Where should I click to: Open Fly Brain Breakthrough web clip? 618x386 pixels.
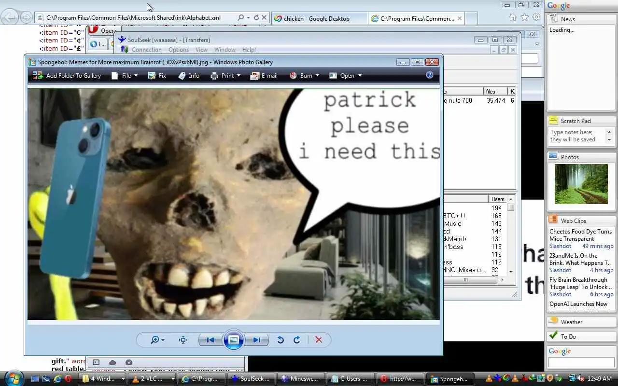tap(580, 283)
